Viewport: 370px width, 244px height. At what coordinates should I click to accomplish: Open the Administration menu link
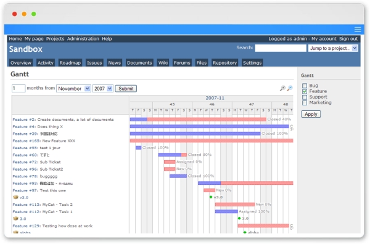[x=83, y=39]
